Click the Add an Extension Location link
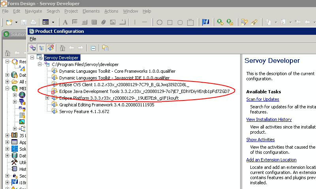The width and height of the screenshot is (316, 189). (271, 160)
